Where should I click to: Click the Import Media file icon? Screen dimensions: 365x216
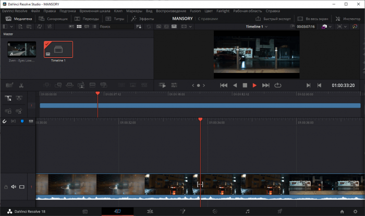20,27
